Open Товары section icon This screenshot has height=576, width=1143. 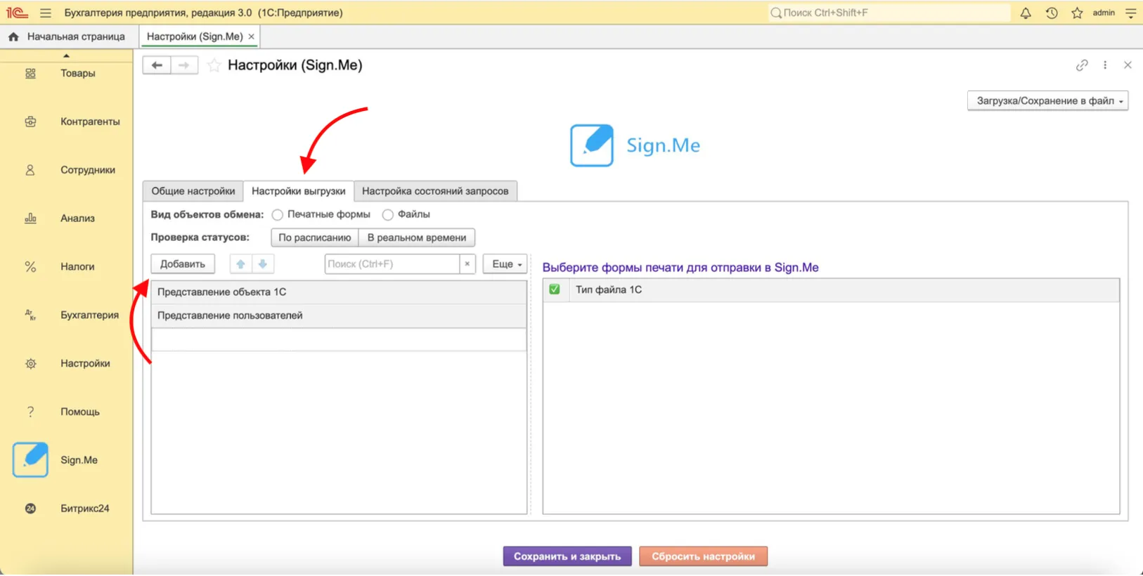point(30,73)
